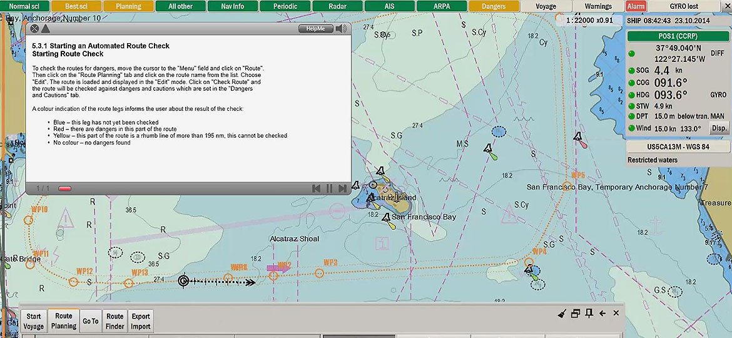Click the red help progress indicator
732x338 pixels.
64,188
